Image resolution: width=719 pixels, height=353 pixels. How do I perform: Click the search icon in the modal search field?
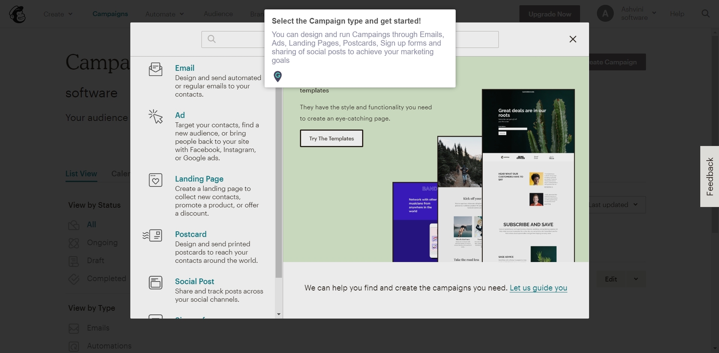pos(212,39)
